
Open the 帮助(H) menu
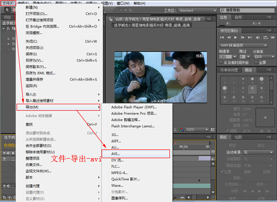pyautogui.click(x=139, y=3)
